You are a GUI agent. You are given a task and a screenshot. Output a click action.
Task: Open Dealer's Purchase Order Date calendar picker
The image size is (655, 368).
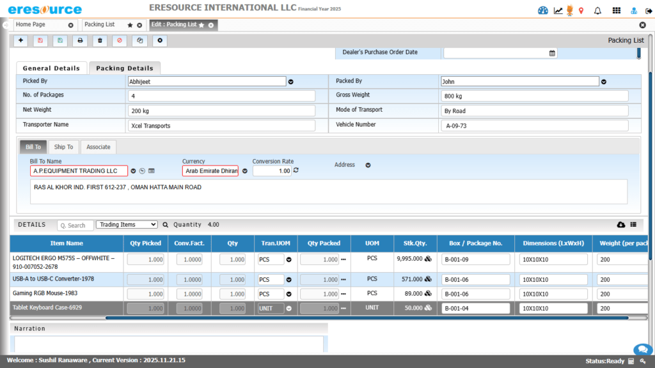pos(552,53)
